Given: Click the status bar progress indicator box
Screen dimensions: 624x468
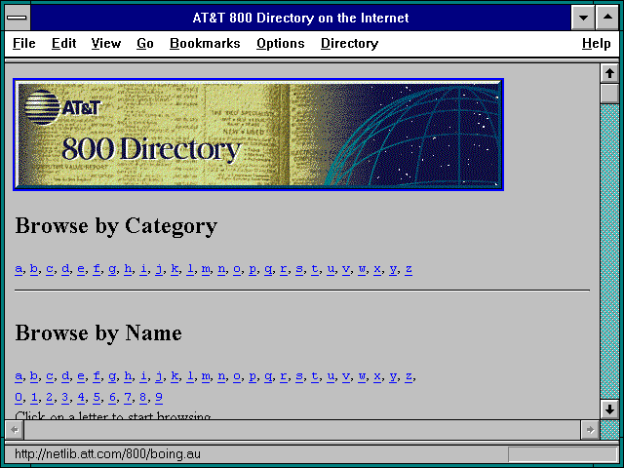Looking at the screenshot, I should click(x=563, y=454).
